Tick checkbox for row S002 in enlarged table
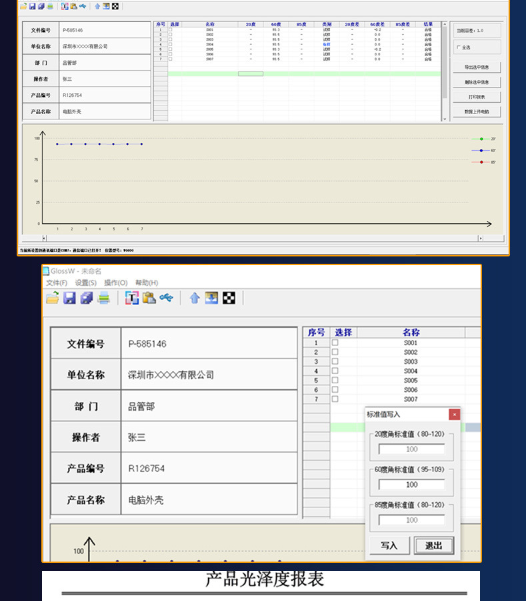 click(335, 352)
